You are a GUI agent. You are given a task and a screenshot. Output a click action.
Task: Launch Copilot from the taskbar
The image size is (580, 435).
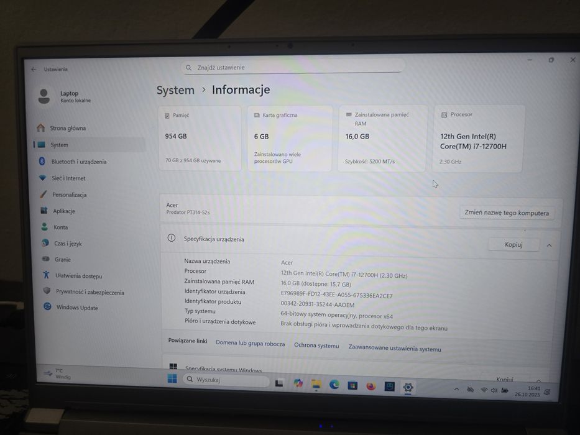click(x=298, y=383)
